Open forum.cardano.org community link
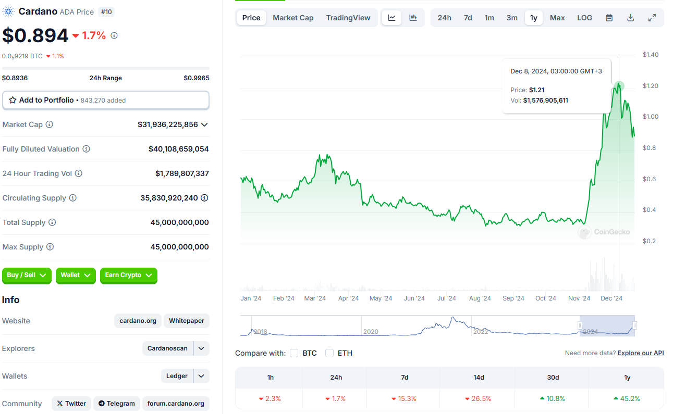This screenshot has height=414, width=673. coord(176,404)
